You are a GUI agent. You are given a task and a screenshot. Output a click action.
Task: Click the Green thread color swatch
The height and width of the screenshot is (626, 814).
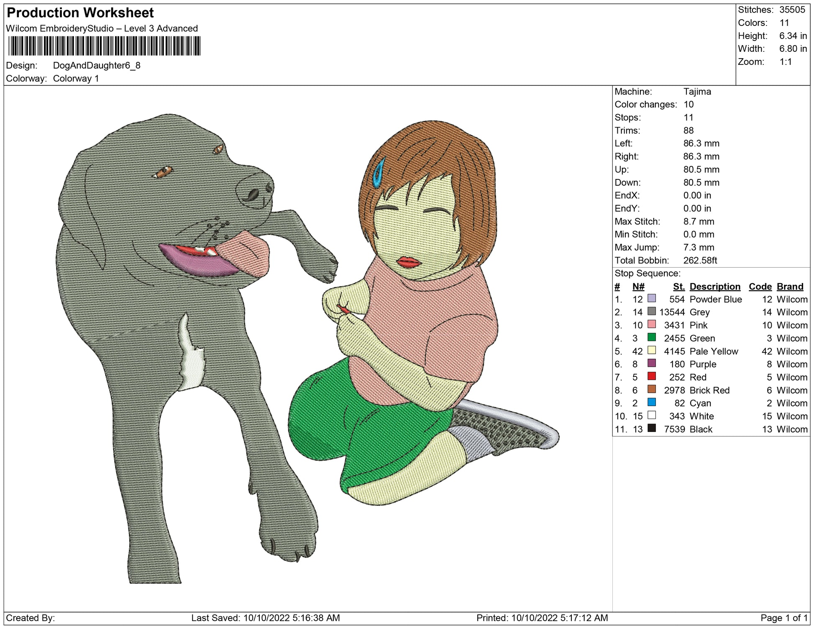click(x=651, y=337)
